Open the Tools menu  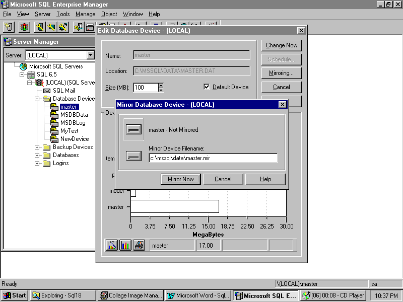[63, 14]
